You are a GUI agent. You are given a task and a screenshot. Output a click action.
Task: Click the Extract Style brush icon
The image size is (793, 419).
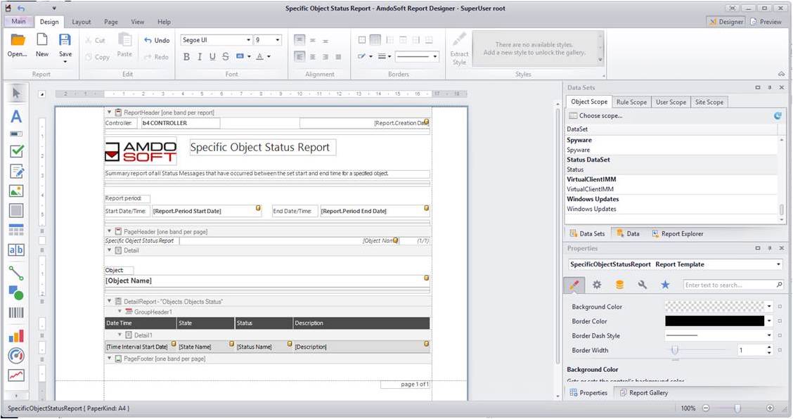click(x=459, y=39)
